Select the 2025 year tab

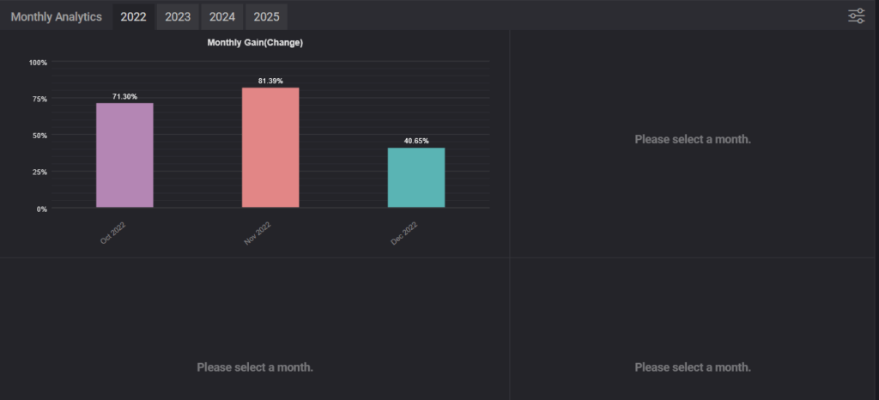click(x=266, y=16)
